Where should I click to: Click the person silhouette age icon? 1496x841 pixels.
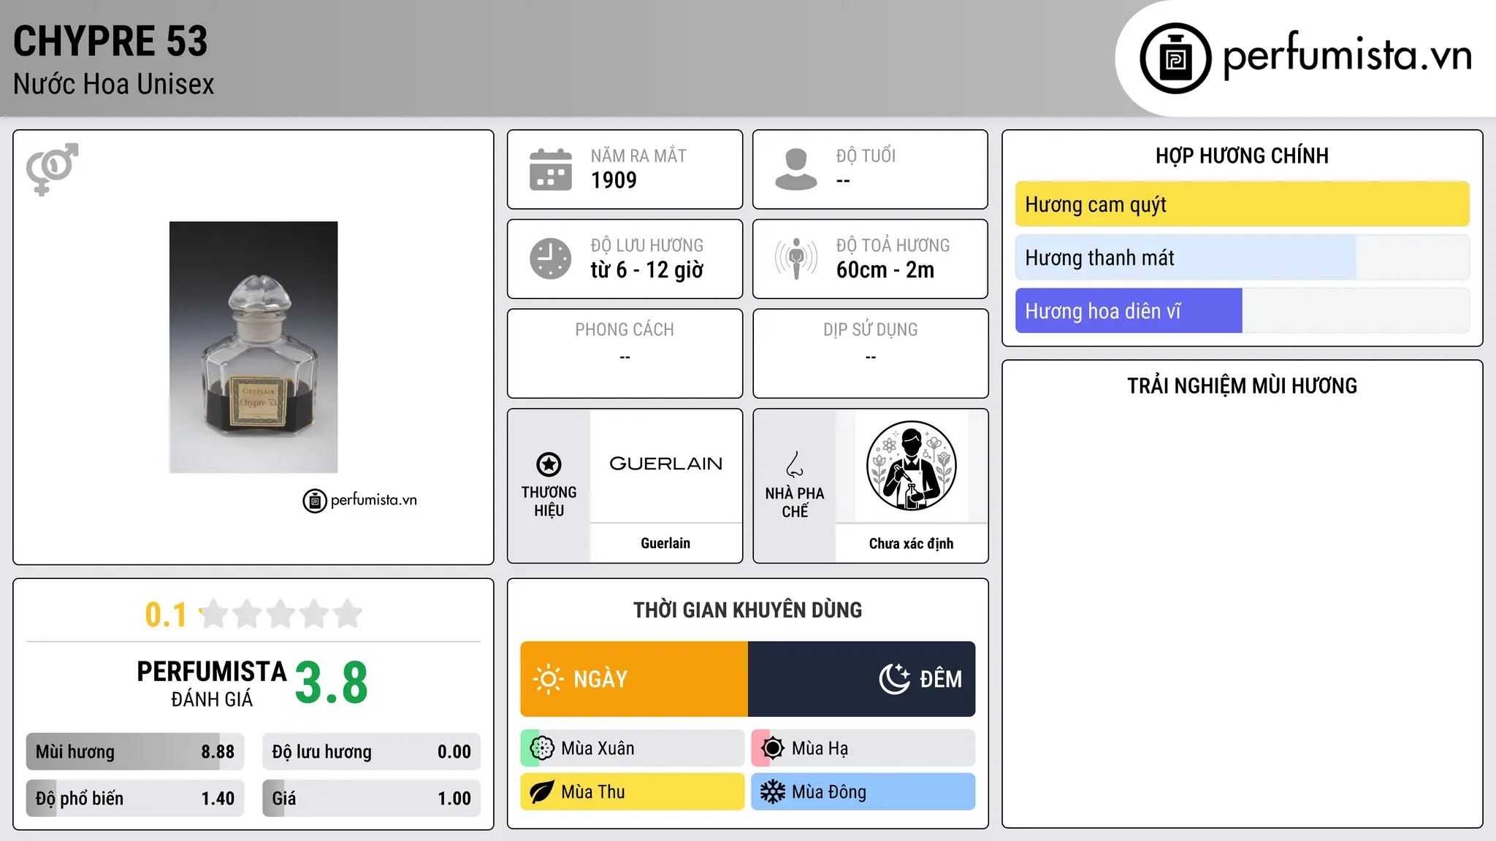point(796,169)
